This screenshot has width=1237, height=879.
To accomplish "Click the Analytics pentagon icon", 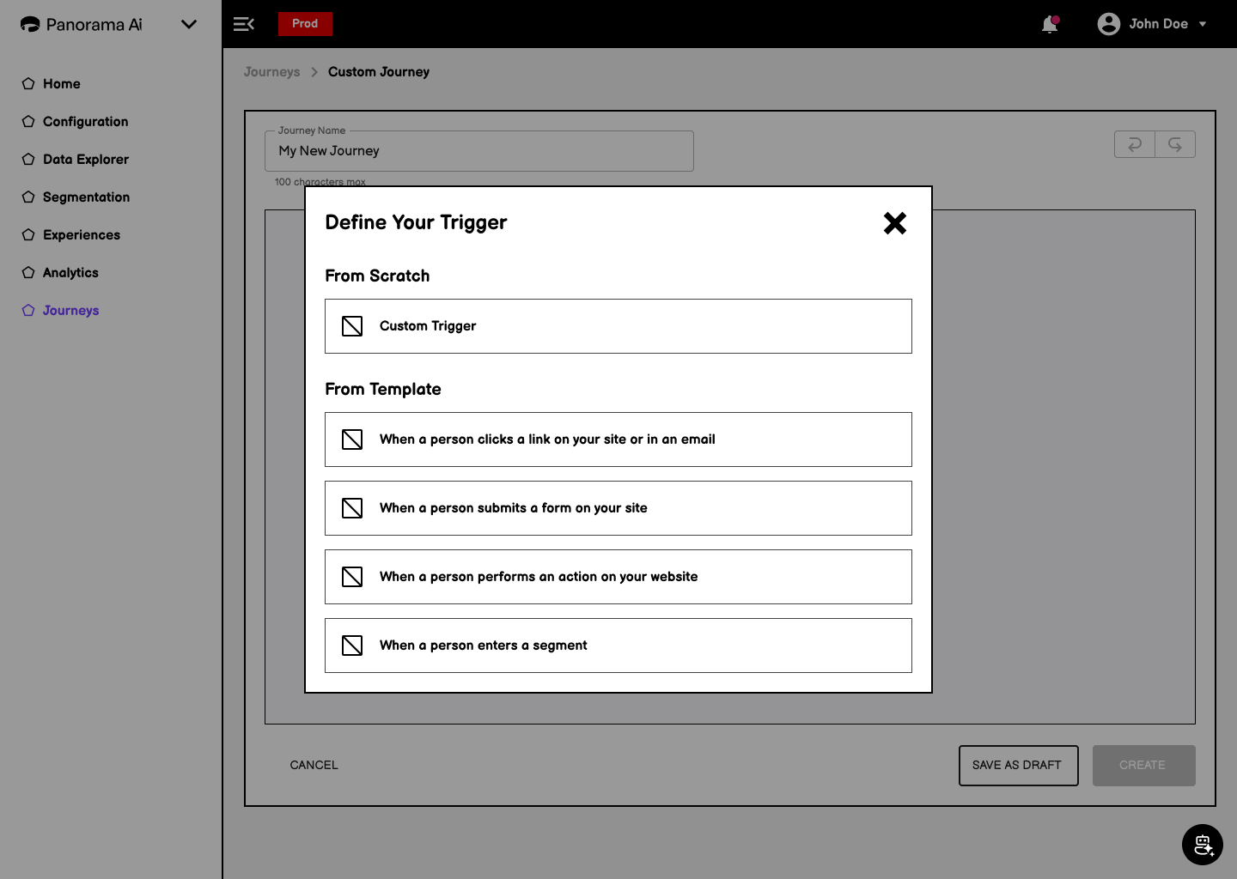I will (28, 272).
